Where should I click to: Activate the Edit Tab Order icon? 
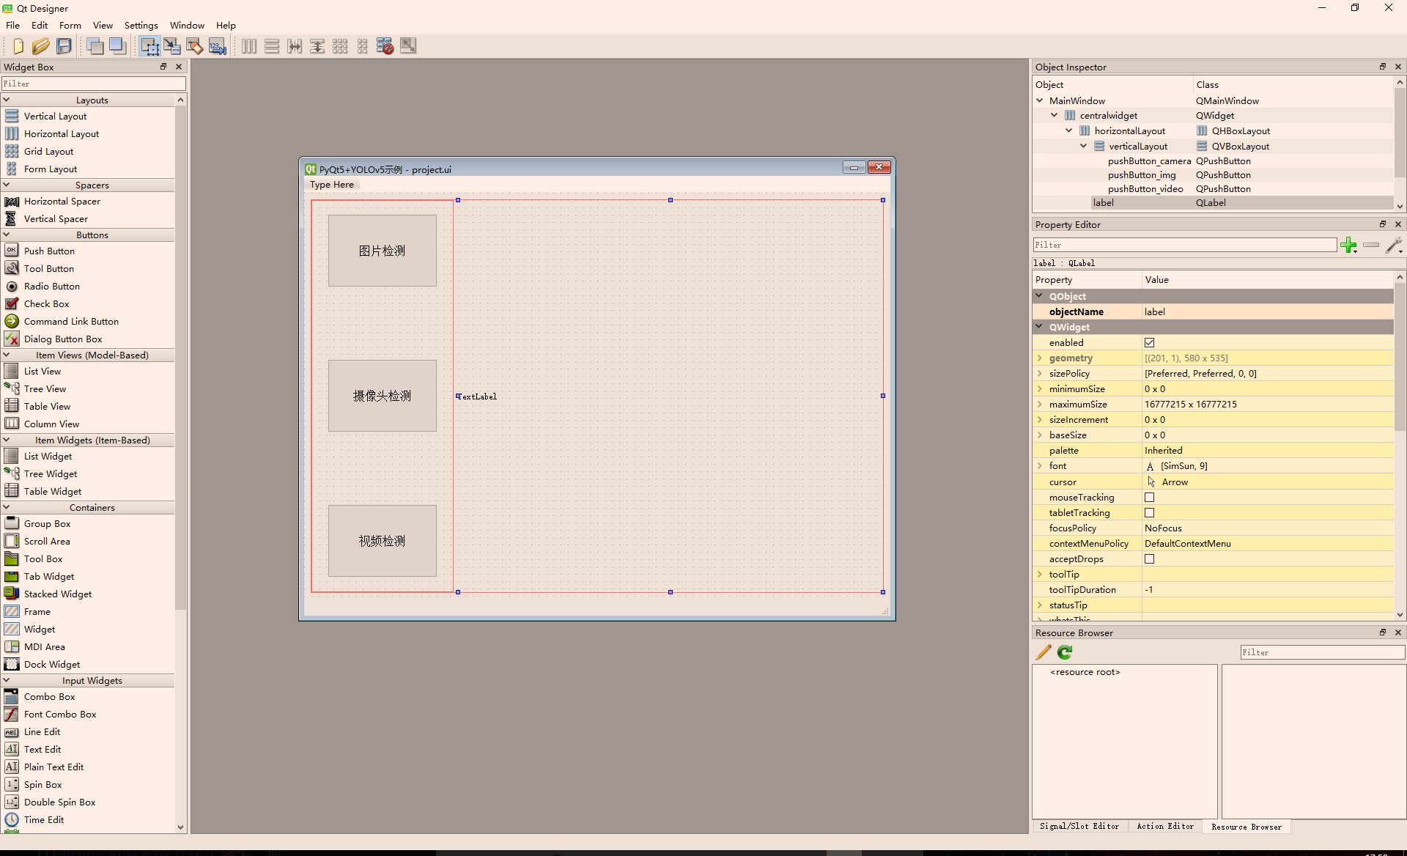pyautogui.click(x=218, y=46)
